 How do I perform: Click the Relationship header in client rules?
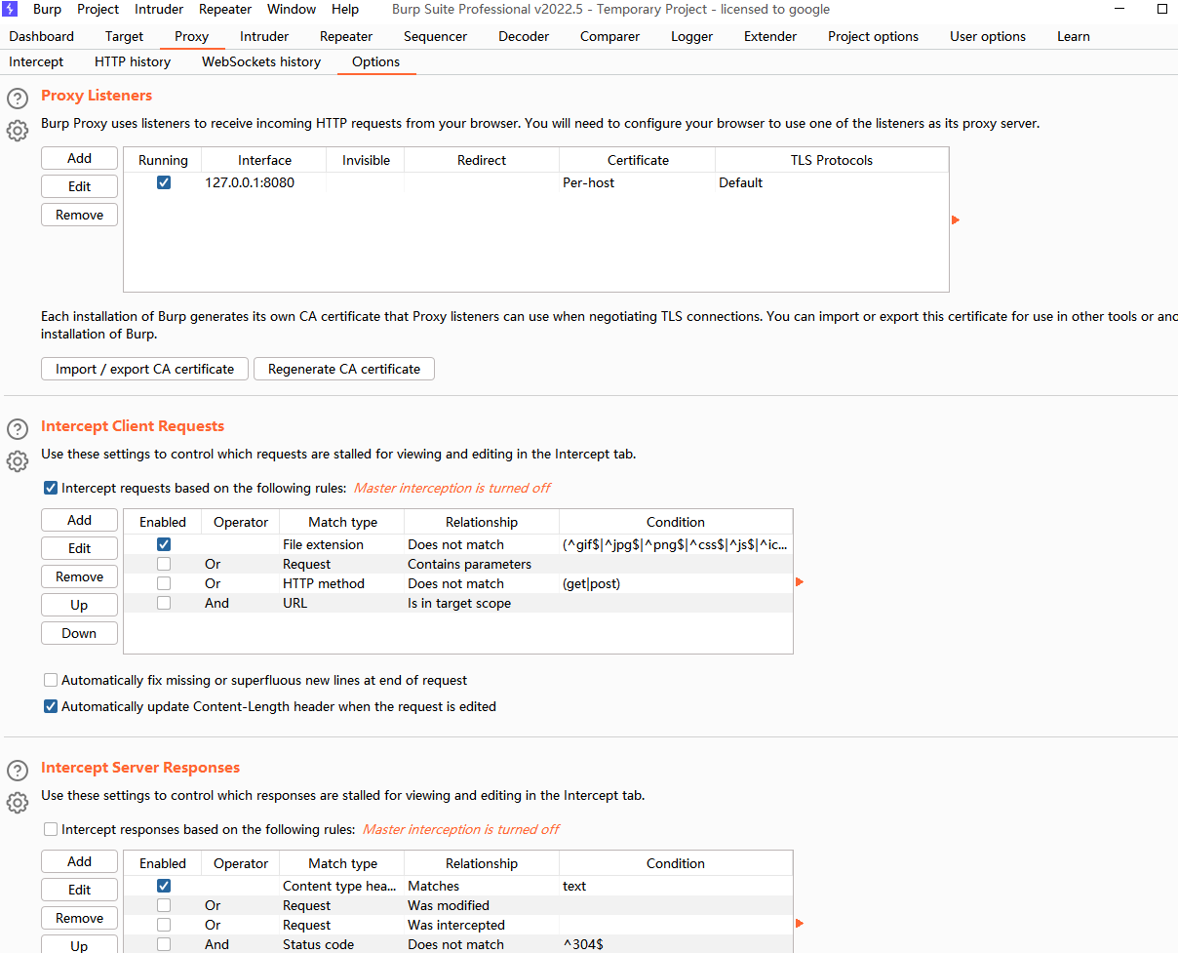482,522
